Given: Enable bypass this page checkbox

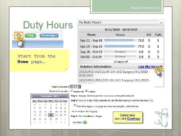Looking at the screenshot, I should pyautogui.click(x=75, y=106).
